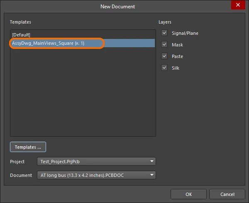Confirm with the OK button
The height and width of the screenshot is (203, 249).
[188, 194]
